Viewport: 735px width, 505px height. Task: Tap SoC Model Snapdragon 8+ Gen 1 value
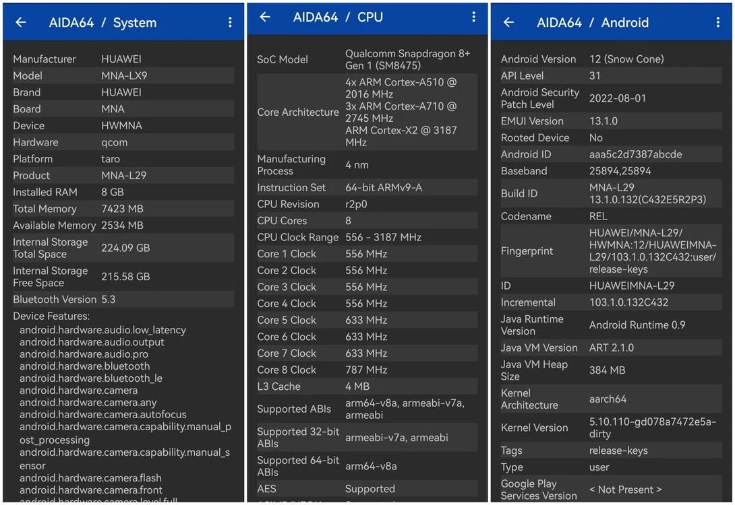coord(408,59)
